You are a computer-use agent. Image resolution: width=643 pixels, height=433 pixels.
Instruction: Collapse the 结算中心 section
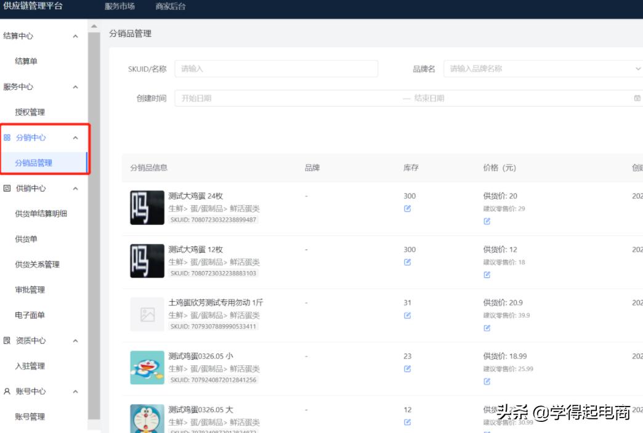[x=76, y=36]
